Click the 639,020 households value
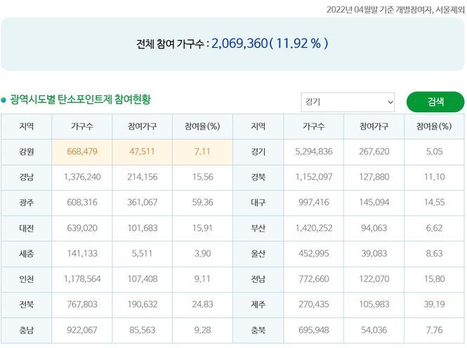467x348 pixels. [82, 228]
